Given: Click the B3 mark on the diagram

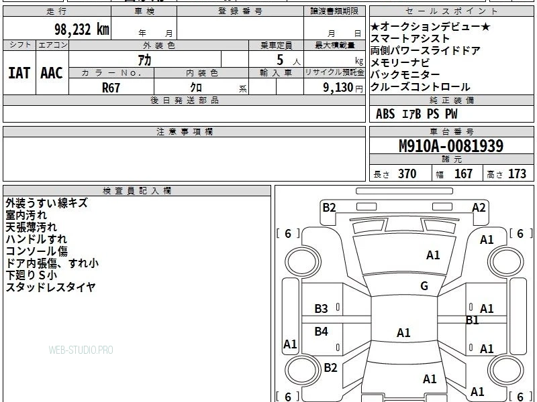Looking at the screenshot, I should (322, 309).
